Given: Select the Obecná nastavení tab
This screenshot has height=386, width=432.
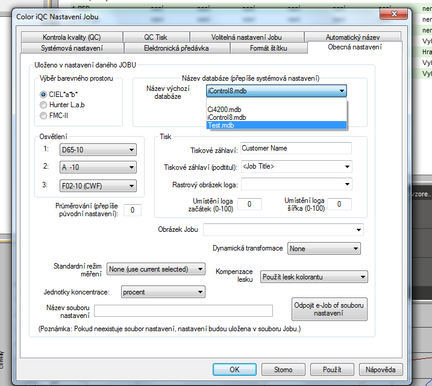Looking at the screenshot, I should 355,47.
